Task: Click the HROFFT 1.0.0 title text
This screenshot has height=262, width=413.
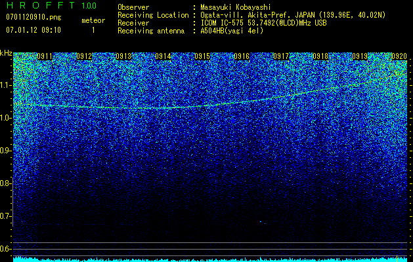Action: pos(51,5)
